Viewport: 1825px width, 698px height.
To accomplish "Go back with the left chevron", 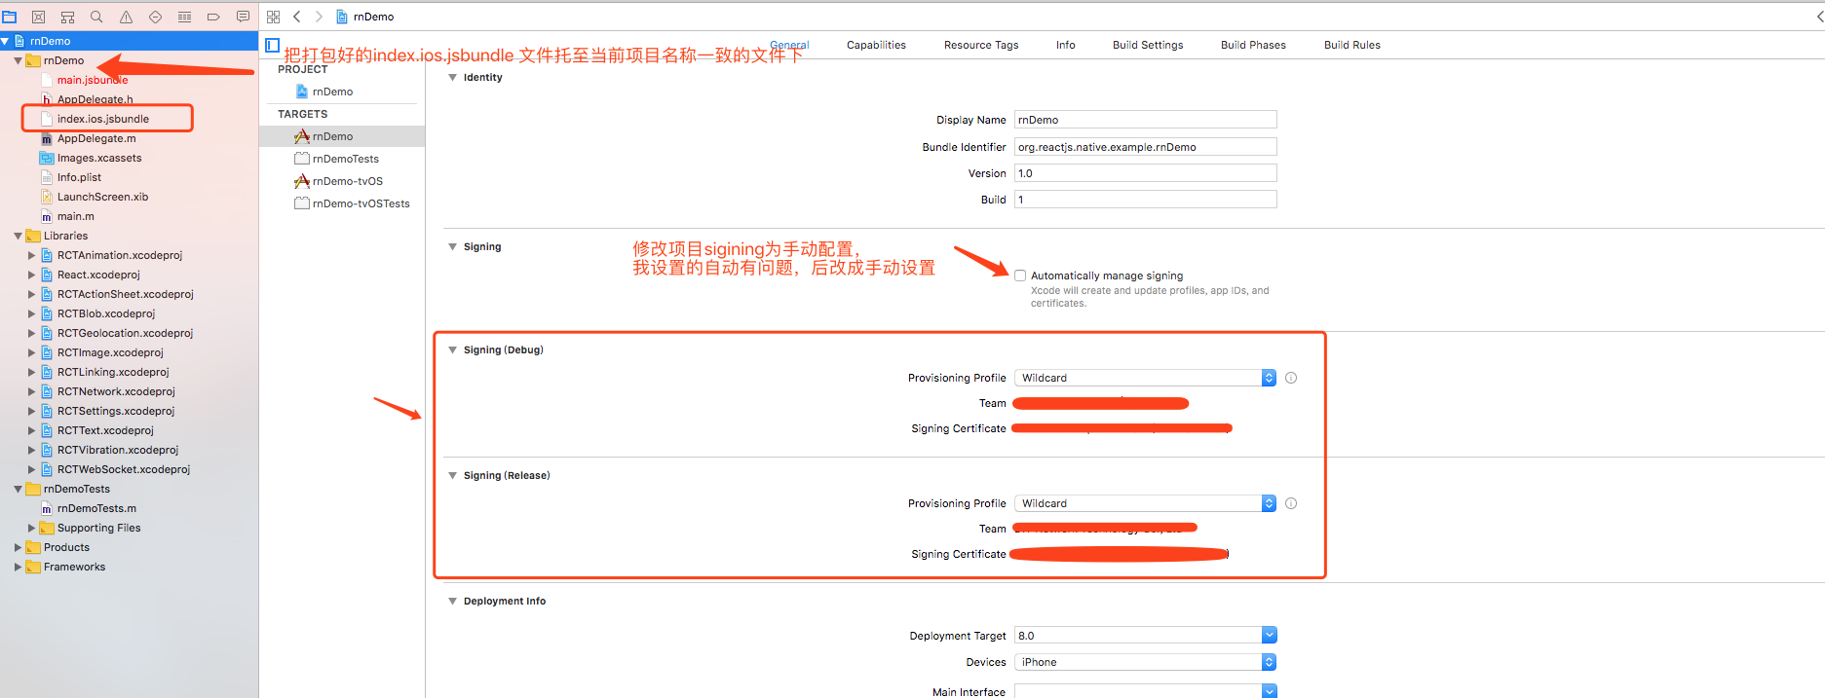I will [x=297, y=17].
